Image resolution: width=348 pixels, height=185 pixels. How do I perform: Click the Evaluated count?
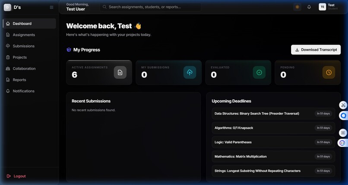coord(214,75)
